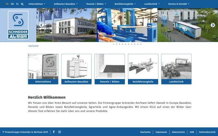This screenshot has width=218, height=136.
Task: Expand the Unternehmen dropdown menu
Action: (x=37, y=4)
